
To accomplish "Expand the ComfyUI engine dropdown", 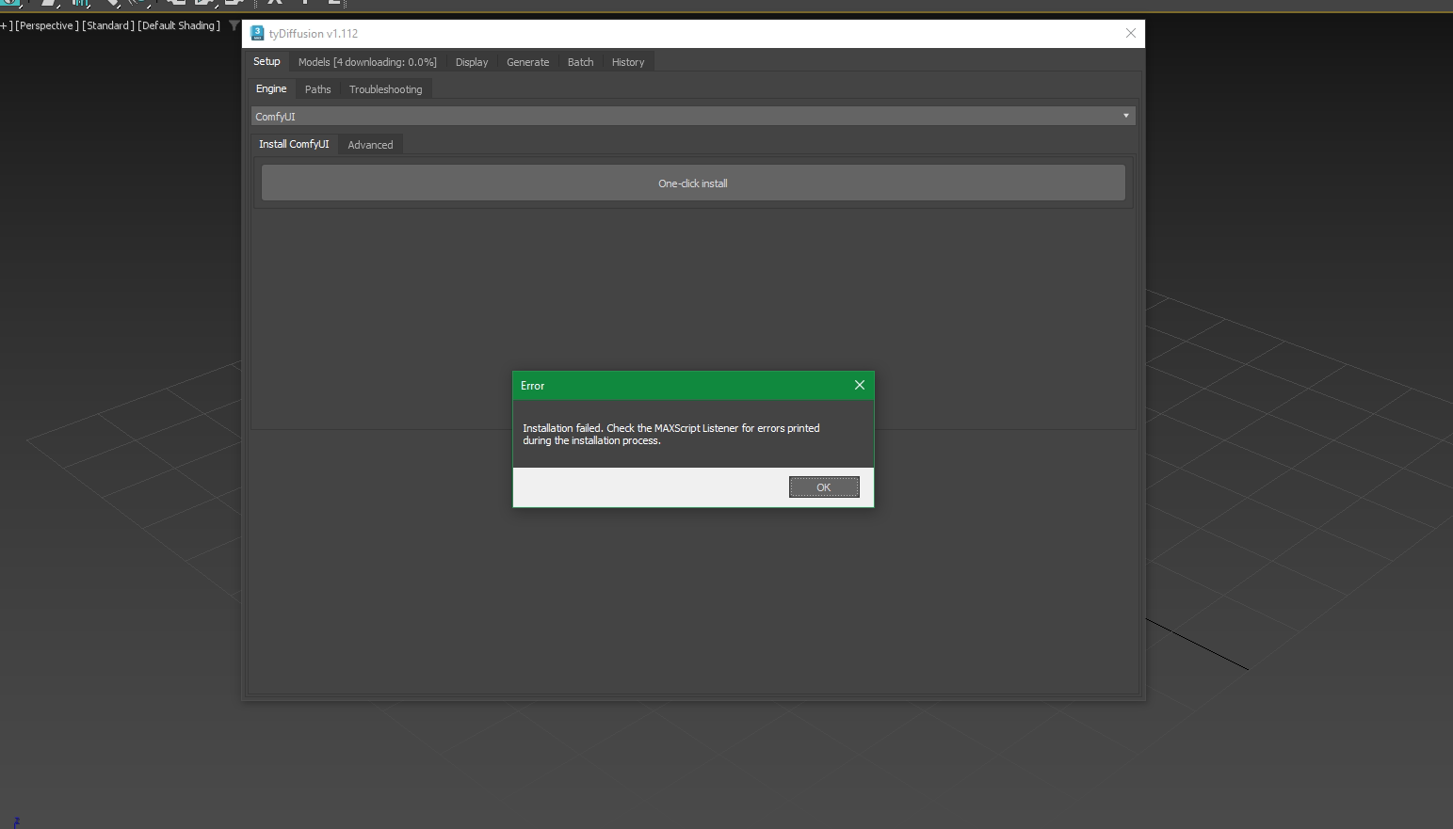I will point(693,116).
